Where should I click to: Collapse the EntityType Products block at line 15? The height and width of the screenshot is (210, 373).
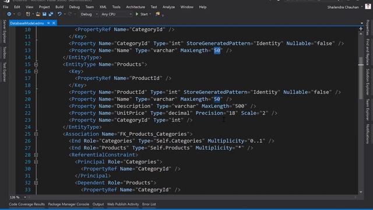(x=36, y=64)
